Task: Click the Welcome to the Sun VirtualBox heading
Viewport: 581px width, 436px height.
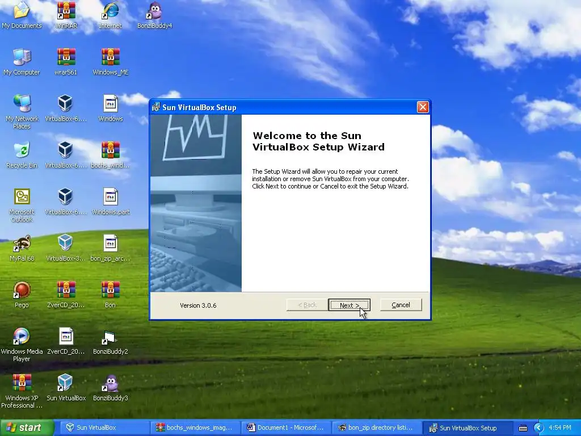Action: 318,141
